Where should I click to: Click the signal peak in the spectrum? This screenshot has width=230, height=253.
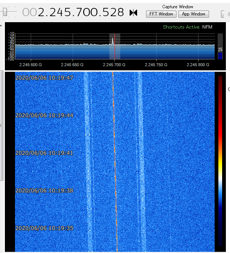point(113,41)
